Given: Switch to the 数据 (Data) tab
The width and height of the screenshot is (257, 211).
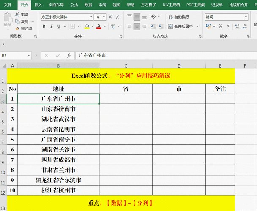Looking at the screenshot, I should coord(88,5).
